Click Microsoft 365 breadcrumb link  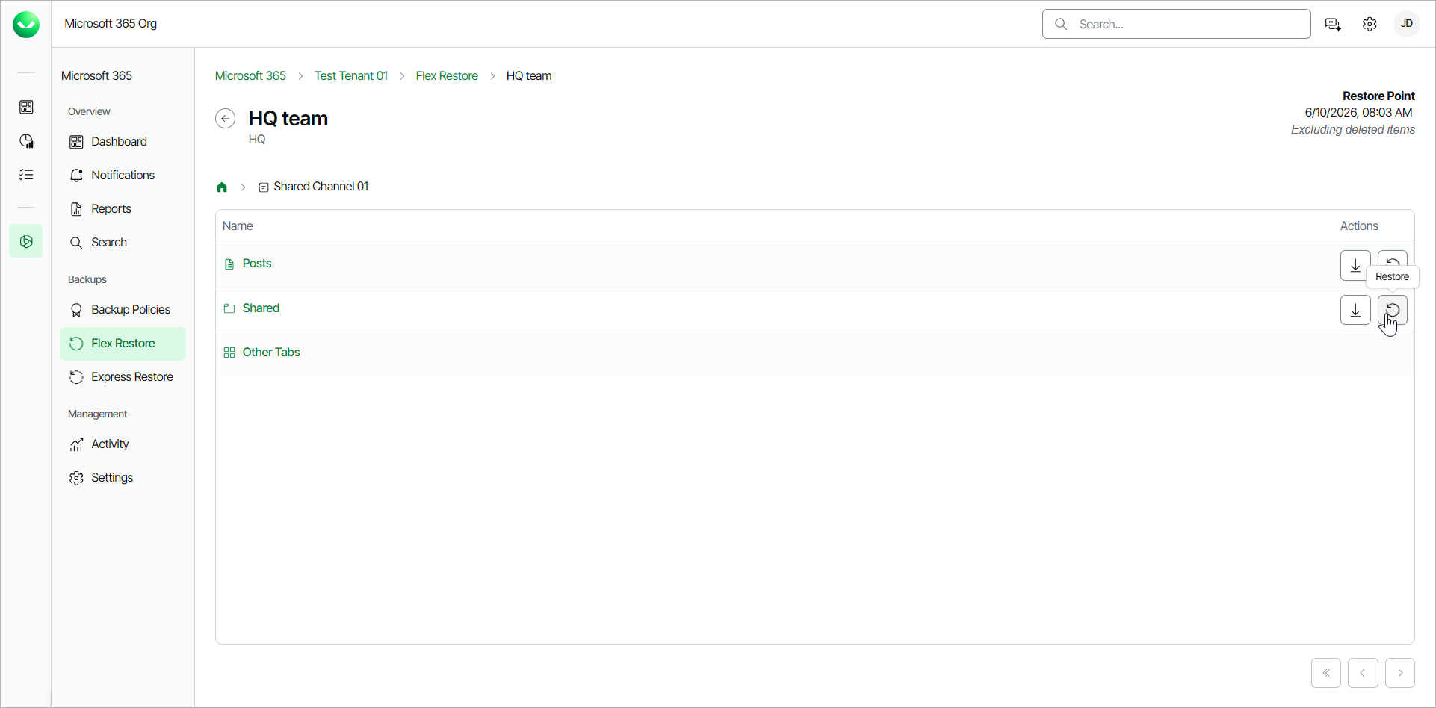[250, 76]
